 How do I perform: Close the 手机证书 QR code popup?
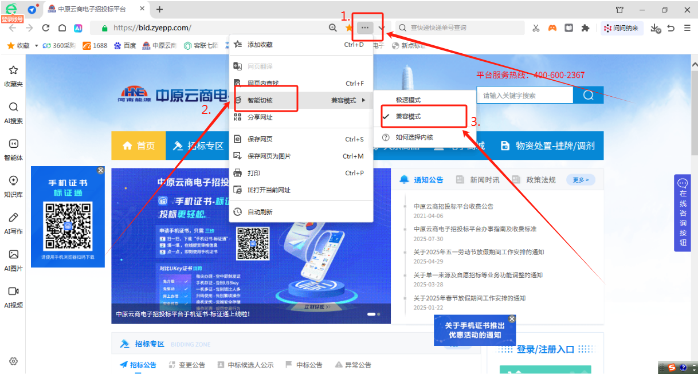click(101, 170)
